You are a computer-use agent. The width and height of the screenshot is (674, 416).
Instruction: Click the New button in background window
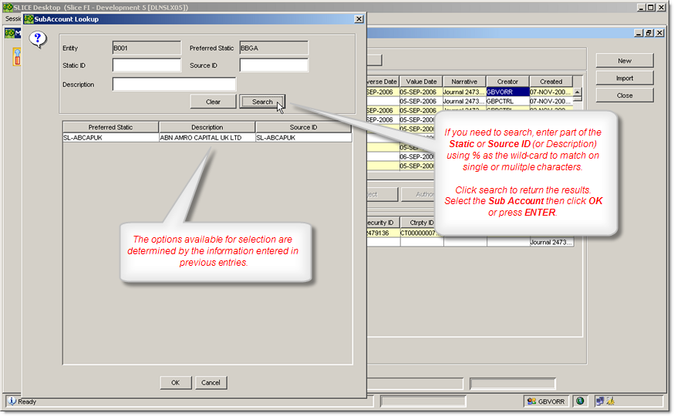coord(624,61)
